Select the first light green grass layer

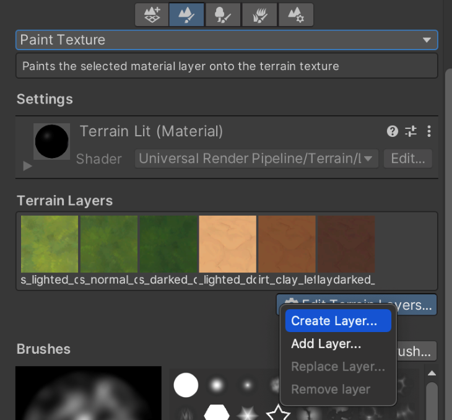point(50,244)
